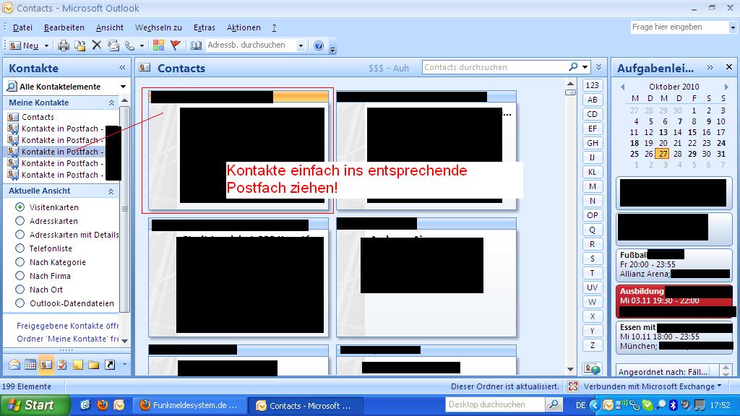Image resolution: width=740 pixels, height=416 pixels.
Task: Click in the Contacts durchsuchen field
Action: coord(494,67)
